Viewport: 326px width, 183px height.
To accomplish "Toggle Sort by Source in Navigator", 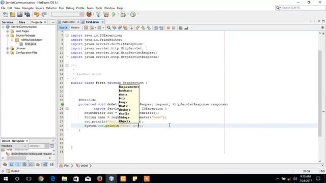I will pos(51,164).
